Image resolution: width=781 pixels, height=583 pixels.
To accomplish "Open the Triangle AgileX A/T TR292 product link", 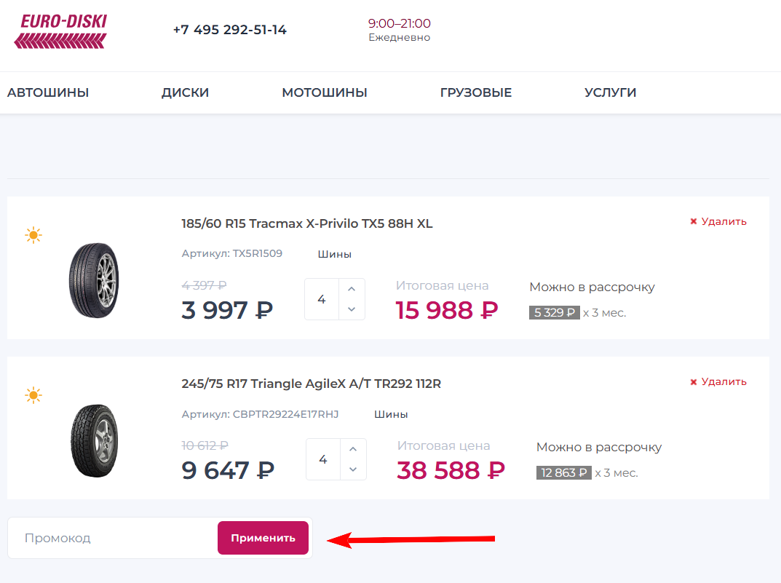I will 311,384.
